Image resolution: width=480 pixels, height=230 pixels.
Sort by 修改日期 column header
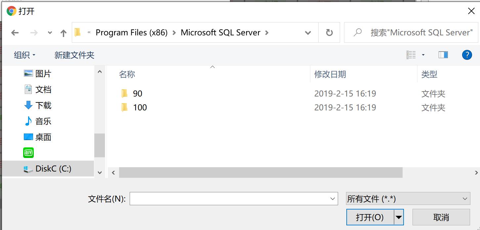tap(330, 74)
